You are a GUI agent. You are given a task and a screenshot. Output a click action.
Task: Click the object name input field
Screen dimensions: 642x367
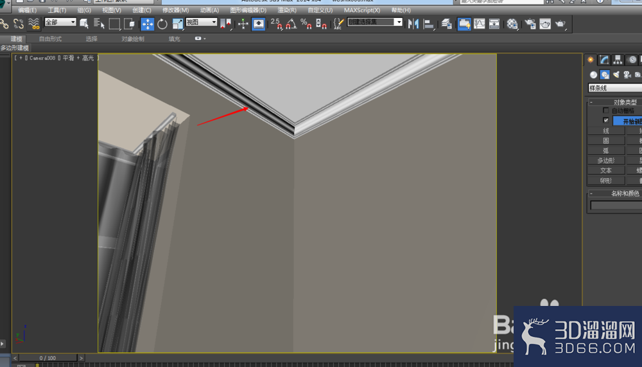[x=616, y=205]
